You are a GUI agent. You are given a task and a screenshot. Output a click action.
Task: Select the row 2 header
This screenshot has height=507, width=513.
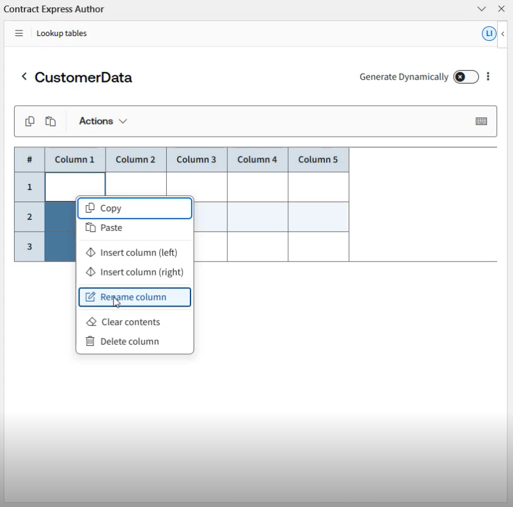[29, 217]
